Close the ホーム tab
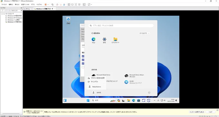The image size is (219, 117). pyautogui.click(x=32, y=9)
